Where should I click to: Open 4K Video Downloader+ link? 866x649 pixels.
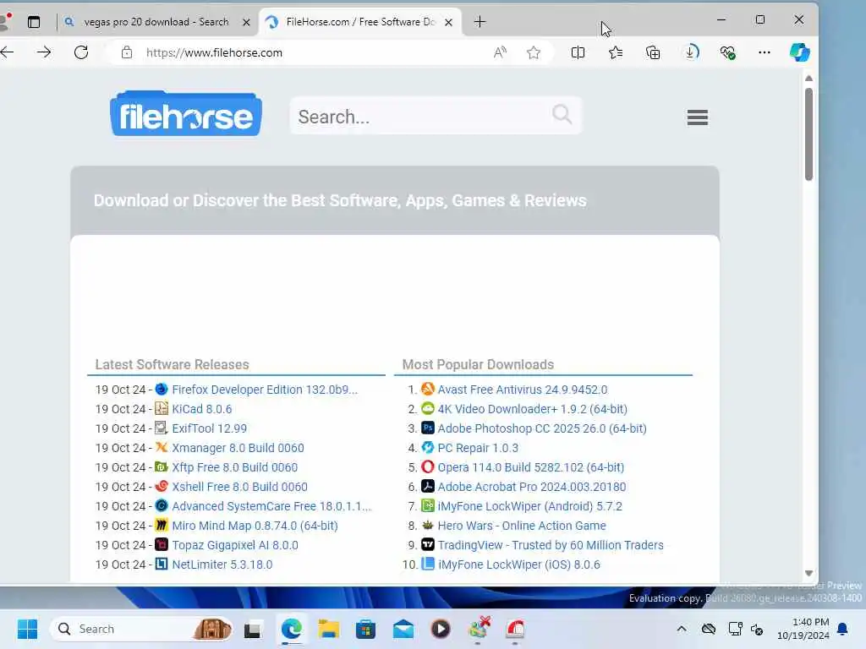click(533, 409)
